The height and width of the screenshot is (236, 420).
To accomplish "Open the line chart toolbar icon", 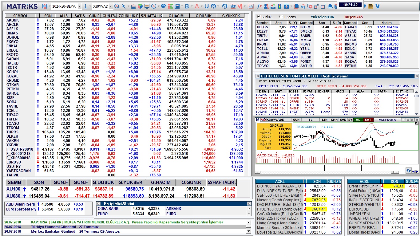I will 251,6.
